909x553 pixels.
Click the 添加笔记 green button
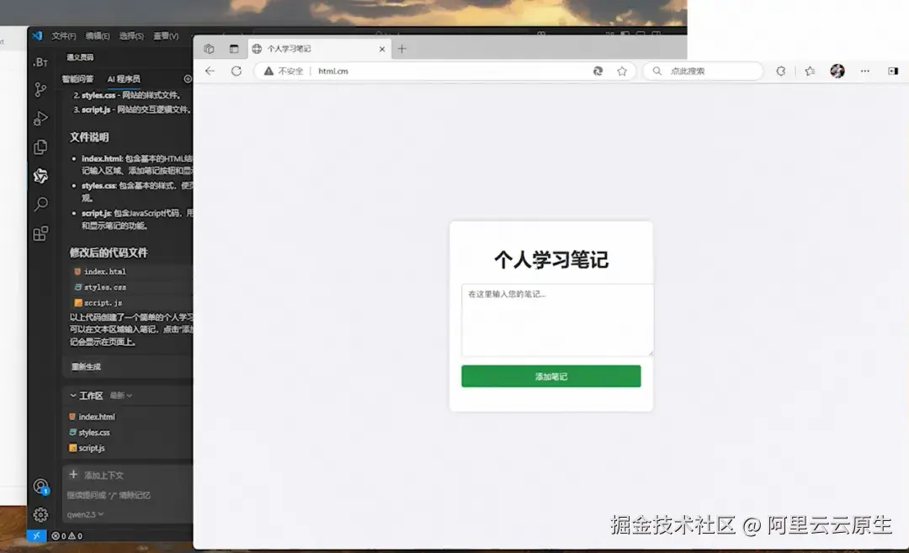pyautogui.click(x=550, y=375)
